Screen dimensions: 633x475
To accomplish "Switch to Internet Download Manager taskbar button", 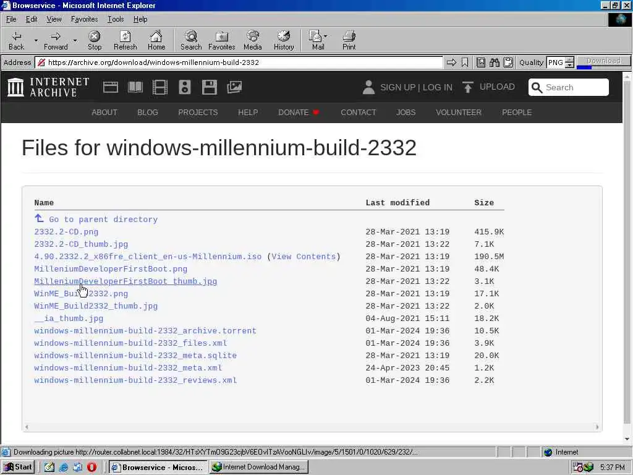I will (259, 467).
